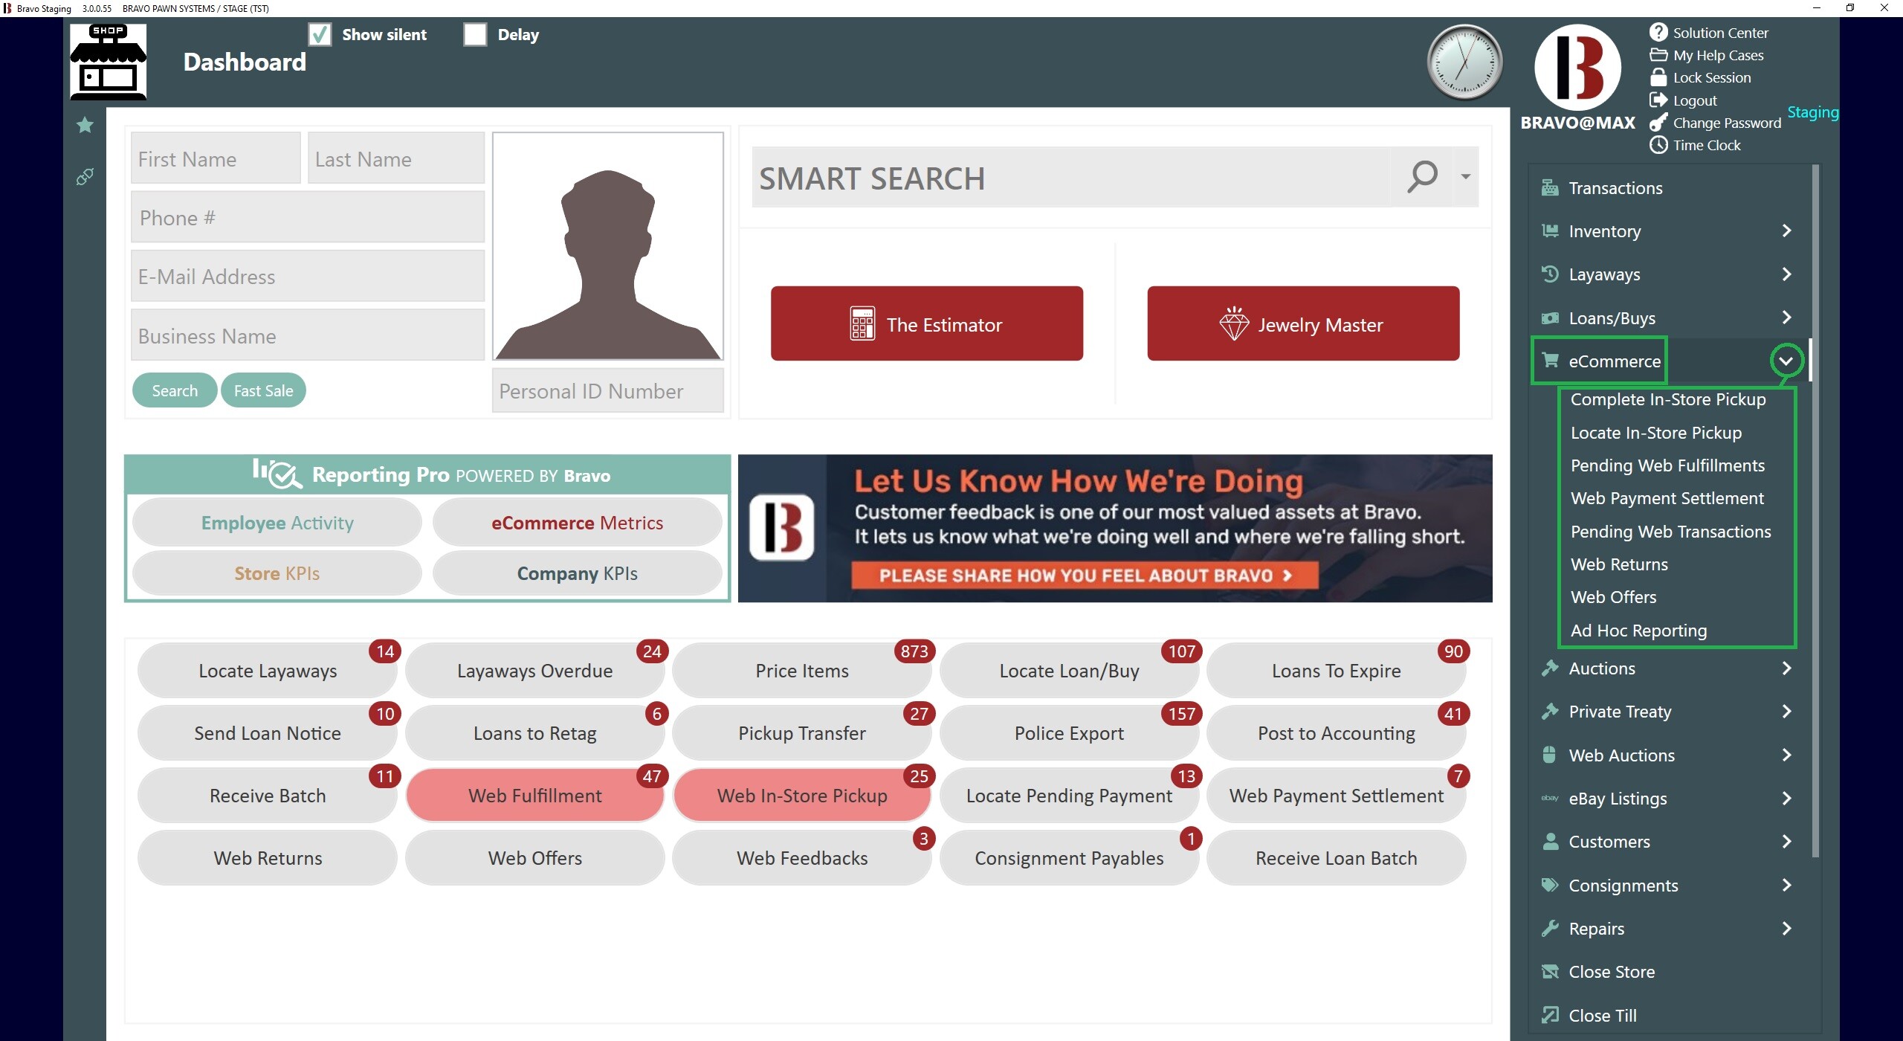Screen dimensions: 1903x1041
Task: Click the Lock Session padlock icon
Action: coord(1658,77)
